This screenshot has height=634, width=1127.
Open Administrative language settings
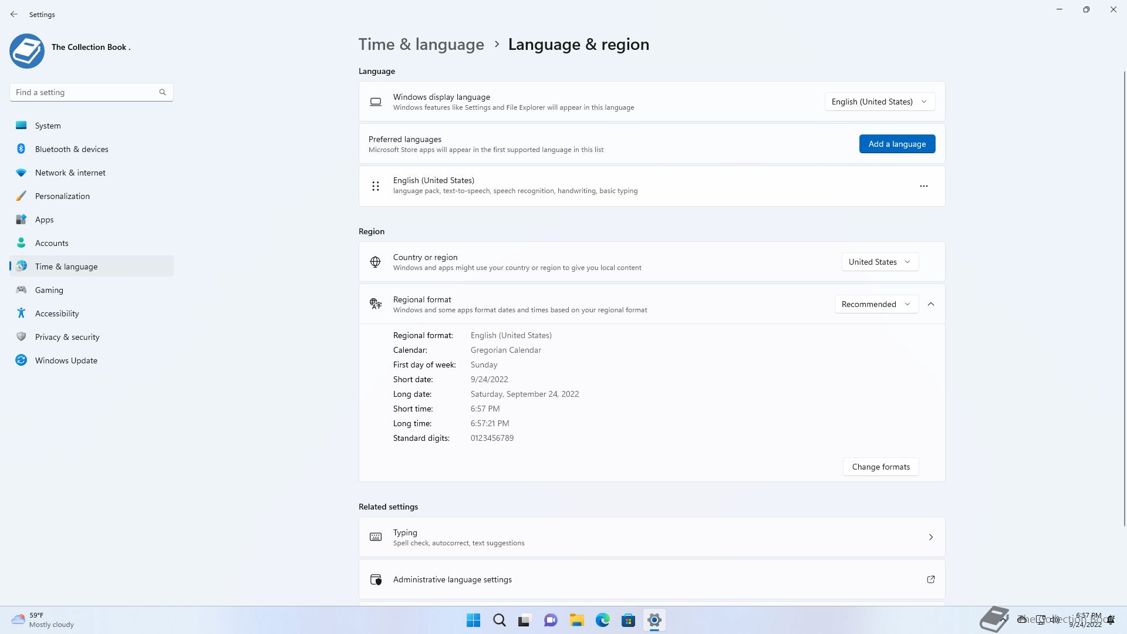click(x=652, y=579)
